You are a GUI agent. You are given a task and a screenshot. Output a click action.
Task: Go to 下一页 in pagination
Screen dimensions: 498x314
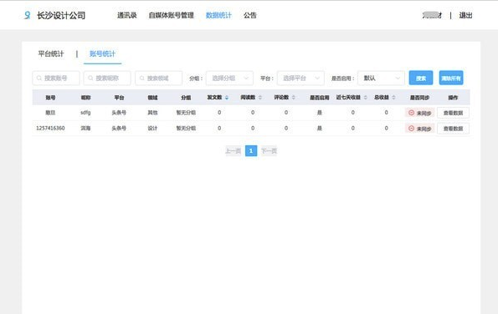(x=269, y=151)
